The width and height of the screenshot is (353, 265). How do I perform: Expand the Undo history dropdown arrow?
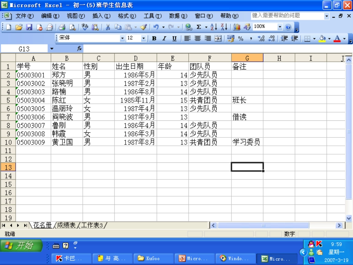[163, 27]
